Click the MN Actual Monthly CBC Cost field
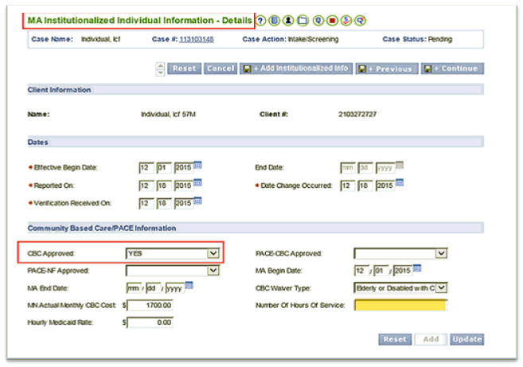 150,305
